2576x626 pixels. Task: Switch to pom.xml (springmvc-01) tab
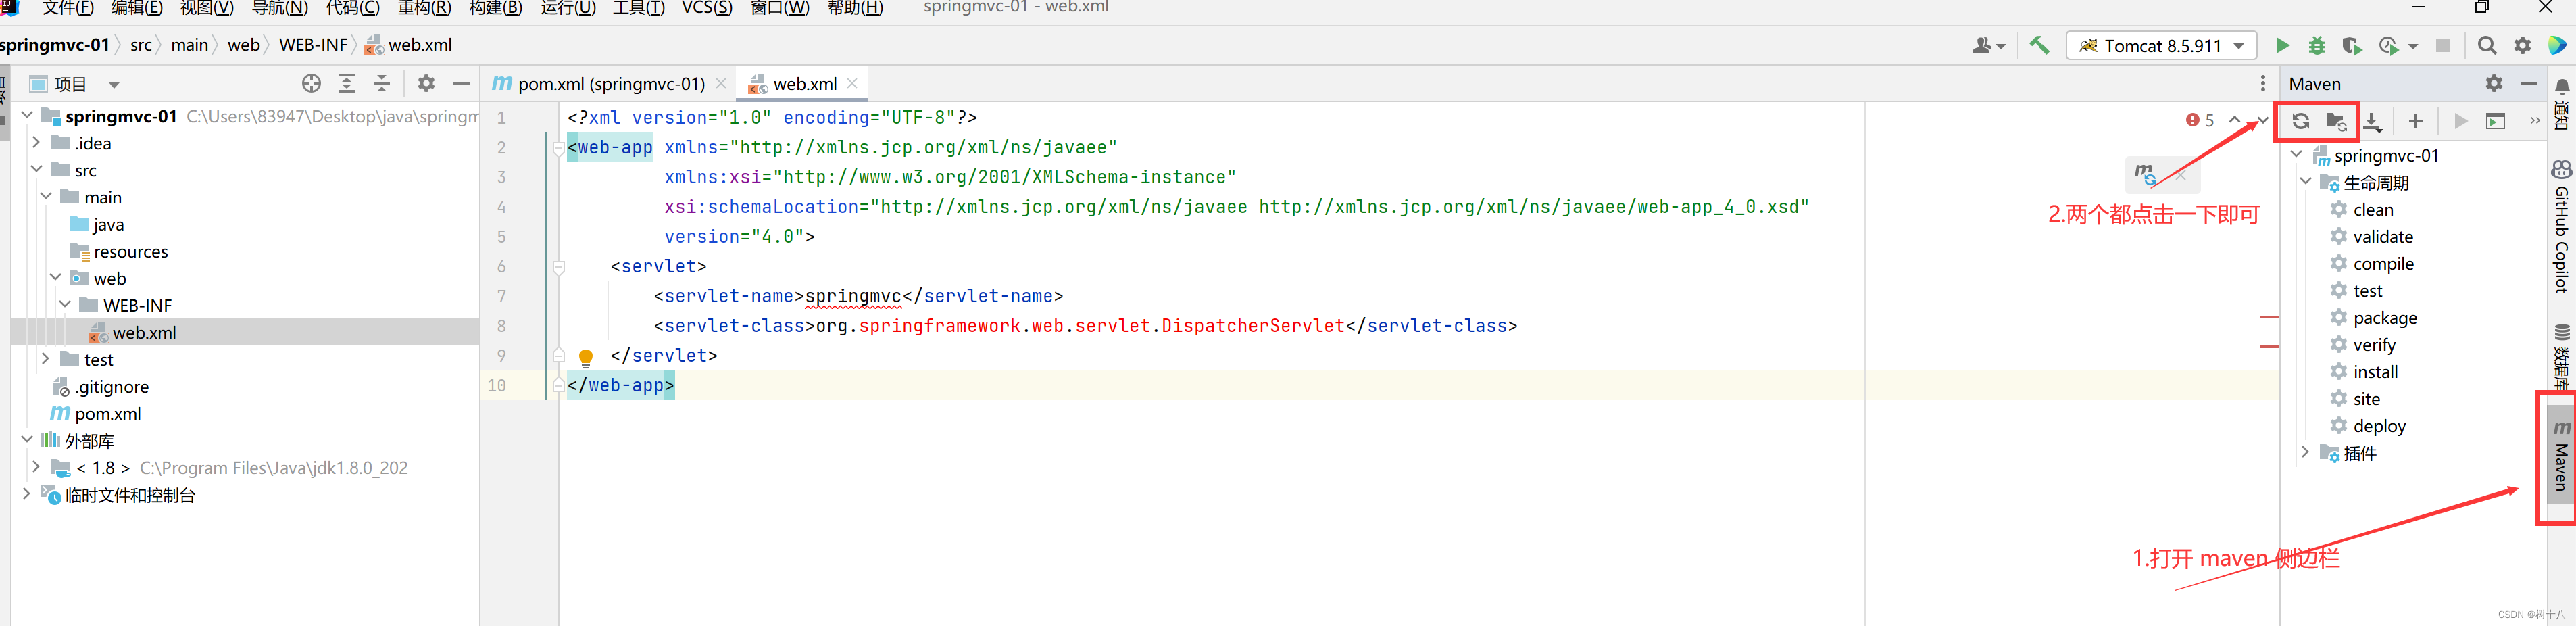pyautogui.click(x=611, y=84)
